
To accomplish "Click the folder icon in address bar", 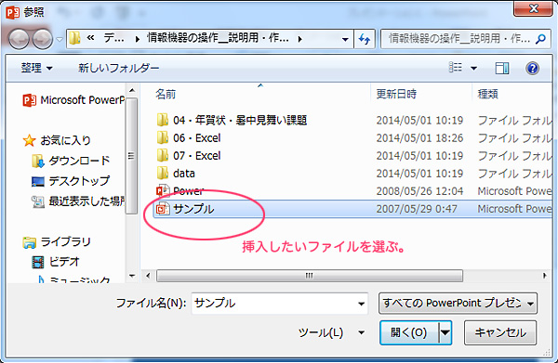I will click(x=74, y=38).
